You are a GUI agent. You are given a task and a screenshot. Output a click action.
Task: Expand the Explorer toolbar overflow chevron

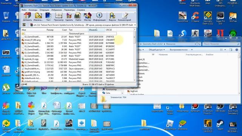[192, 49]
